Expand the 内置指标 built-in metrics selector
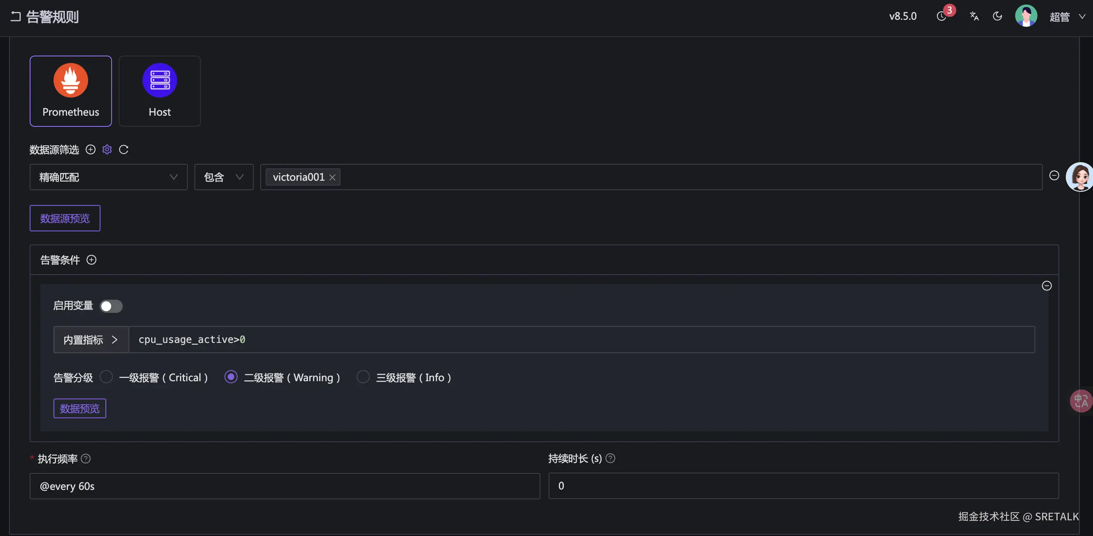This screenshot has width=1093, height=536. coord(91,340)
